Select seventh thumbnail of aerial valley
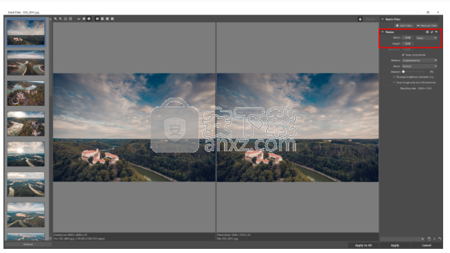This screenshot has width=450, height=253. click(26, 214)
